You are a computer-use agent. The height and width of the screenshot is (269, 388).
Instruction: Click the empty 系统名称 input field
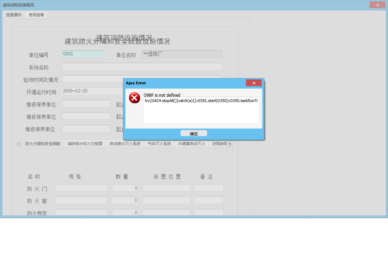point(142,66)
